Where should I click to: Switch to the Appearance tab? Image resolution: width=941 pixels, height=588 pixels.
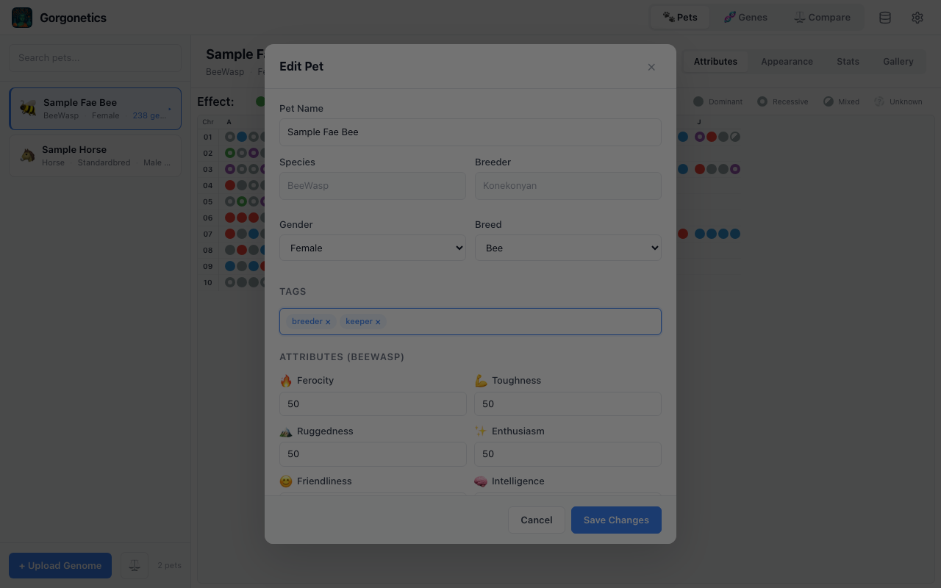(787, 62)
